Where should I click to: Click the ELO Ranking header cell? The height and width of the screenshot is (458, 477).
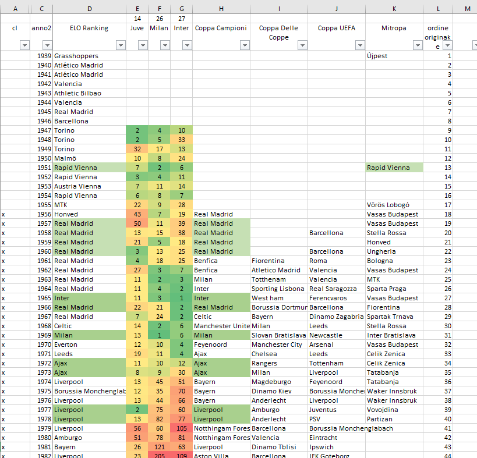[90, 37]
